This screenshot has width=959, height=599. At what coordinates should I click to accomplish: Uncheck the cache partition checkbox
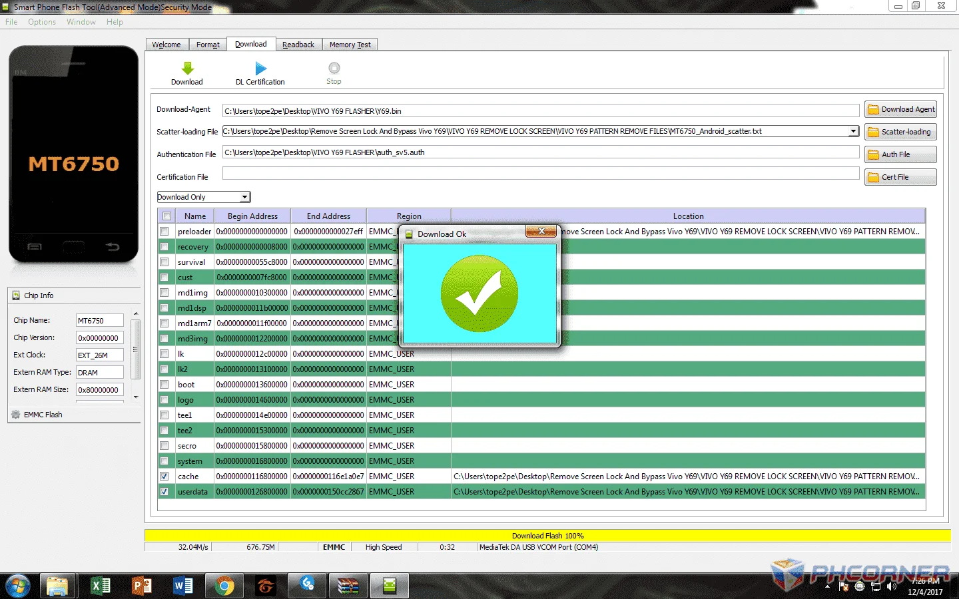164,477
